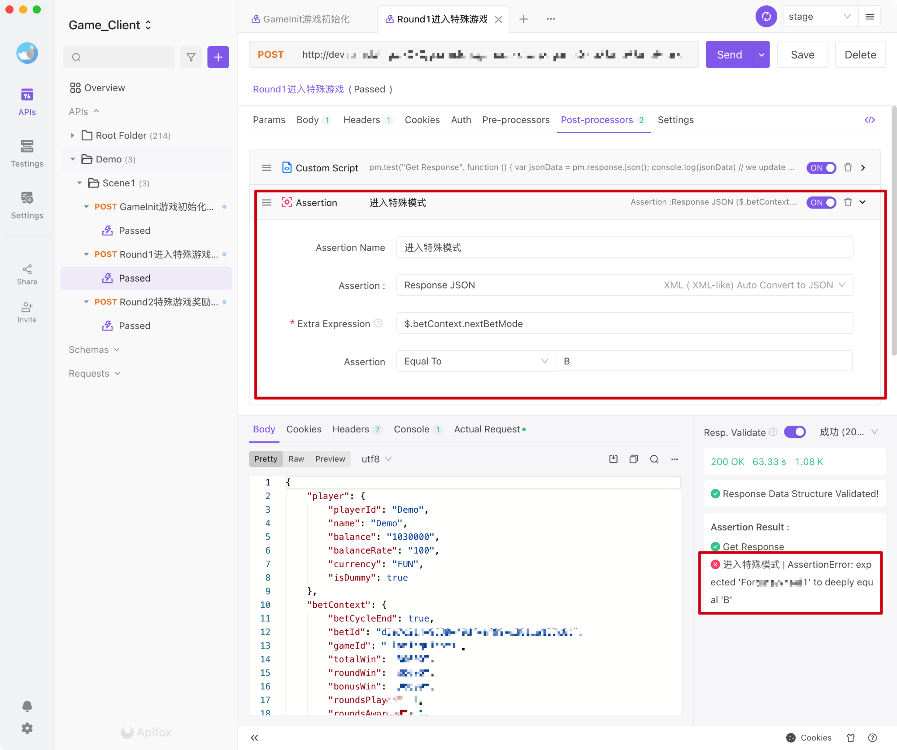Add new item with purple plus button
The image size is (897, 750).
point(218,57)
